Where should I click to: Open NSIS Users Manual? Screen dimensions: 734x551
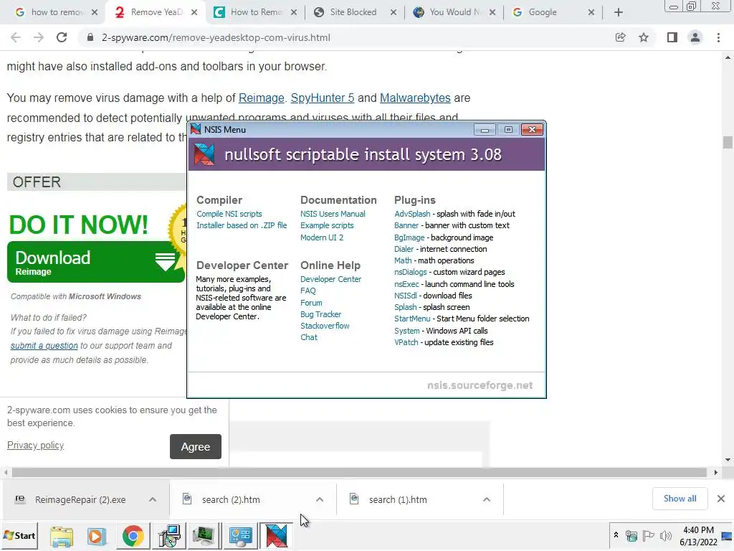[x=333, y=214]
